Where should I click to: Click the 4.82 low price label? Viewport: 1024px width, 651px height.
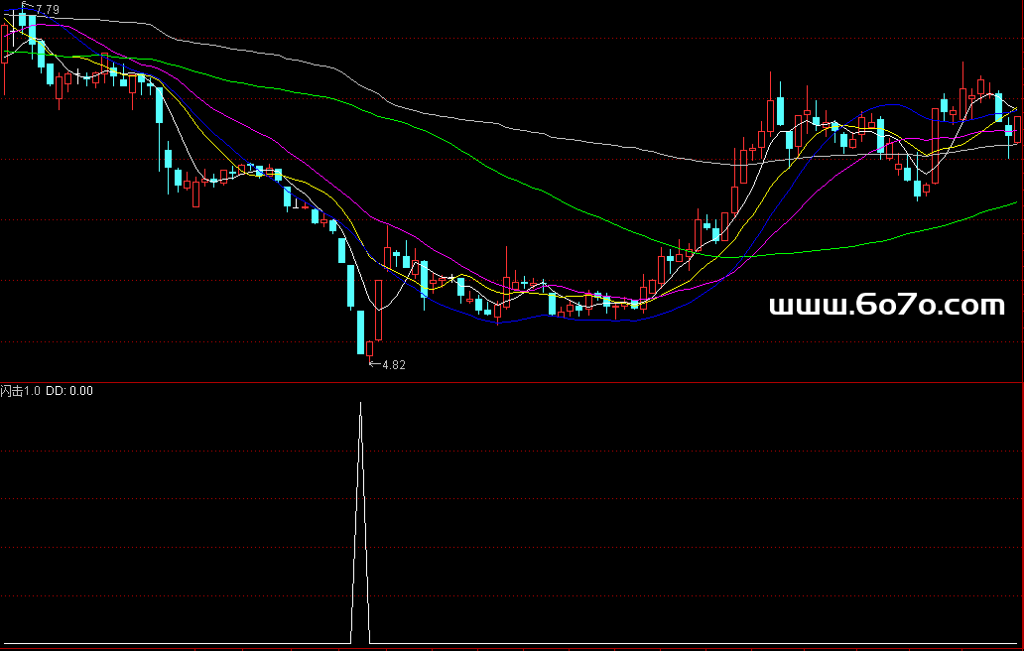coord(394,365)
